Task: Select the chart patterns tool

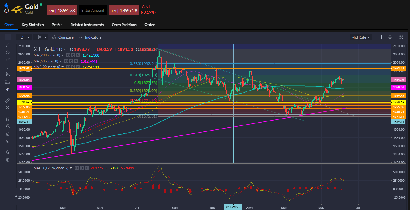Action: tap(8, 74)
